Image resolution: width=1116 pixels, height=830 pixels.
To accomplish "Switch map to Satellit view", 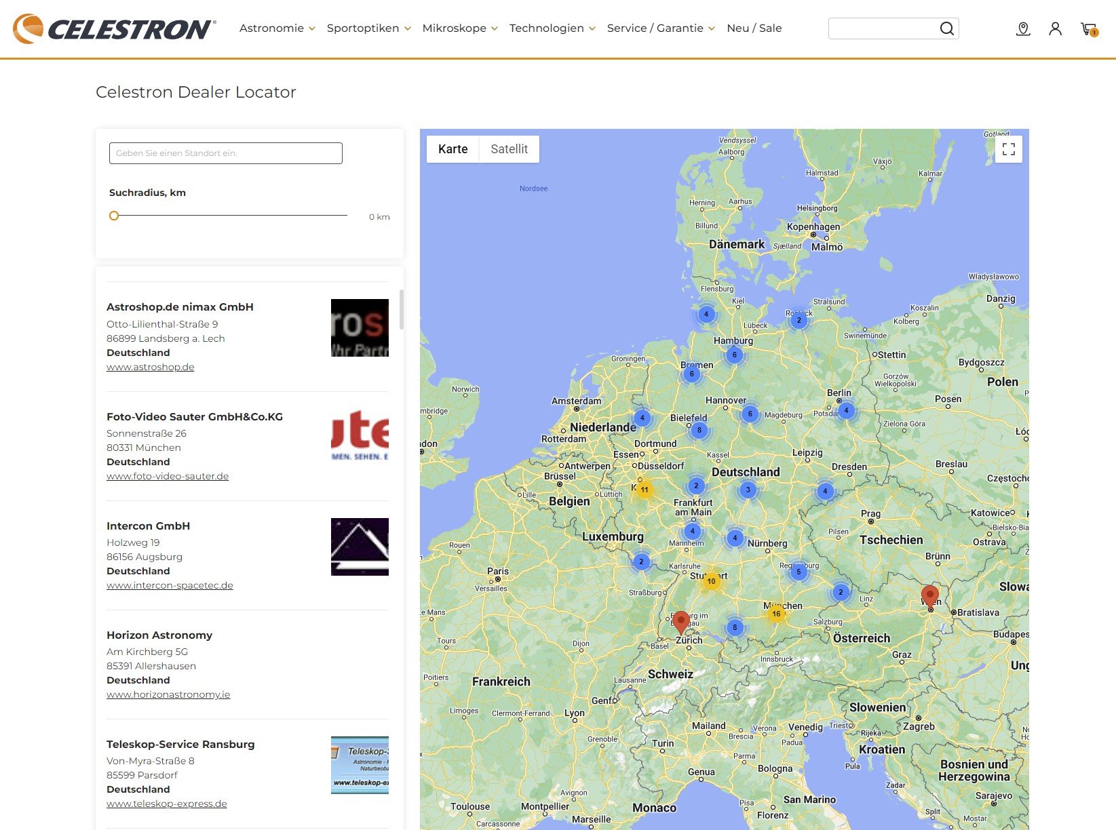I will click(509, 149).
